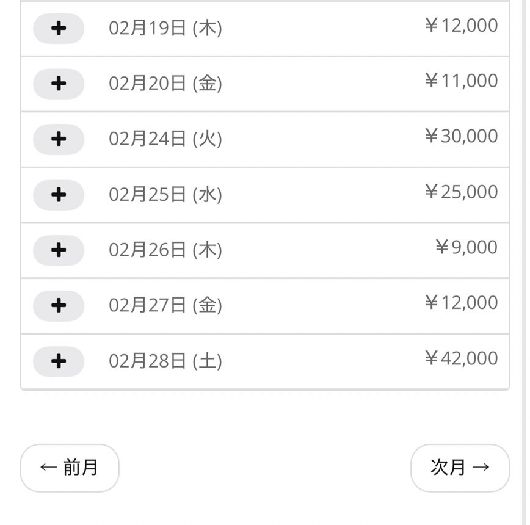Expand the 02月24日 (火) row plus icon

[x=59, y=139]
